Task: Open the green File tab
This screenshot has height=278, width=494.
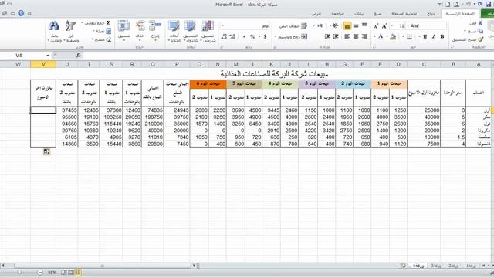Action: (x=488, y=14)
